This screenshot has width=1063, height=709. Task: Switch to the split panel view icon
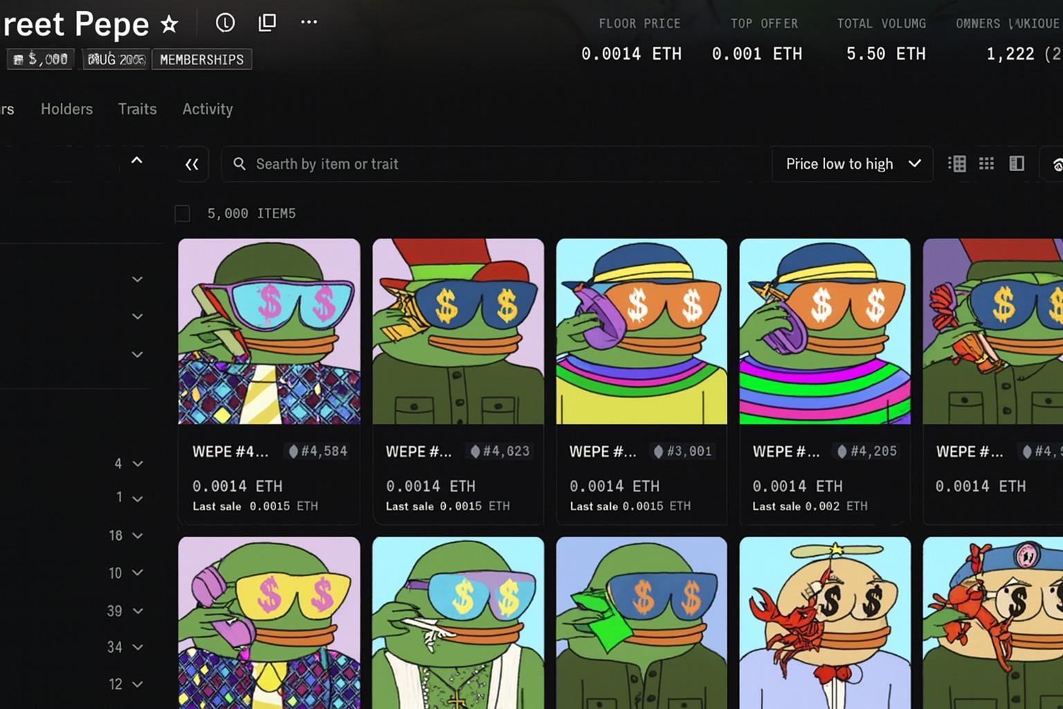tap(1017, 163)
